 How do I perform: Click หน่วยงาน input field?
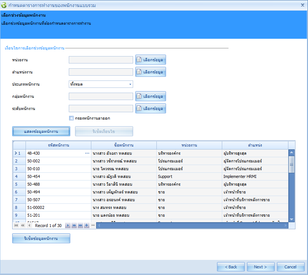[x=101, y=60]
